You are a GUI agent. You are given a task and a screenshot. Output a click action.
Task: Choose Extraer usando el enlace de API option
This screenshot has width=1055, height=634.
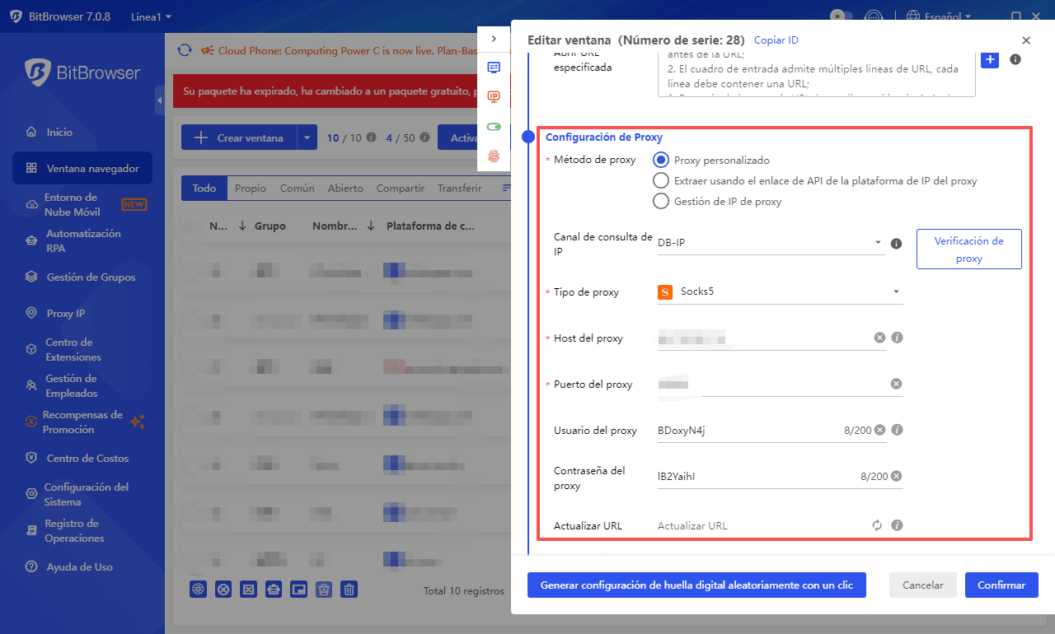coord(661,180)
